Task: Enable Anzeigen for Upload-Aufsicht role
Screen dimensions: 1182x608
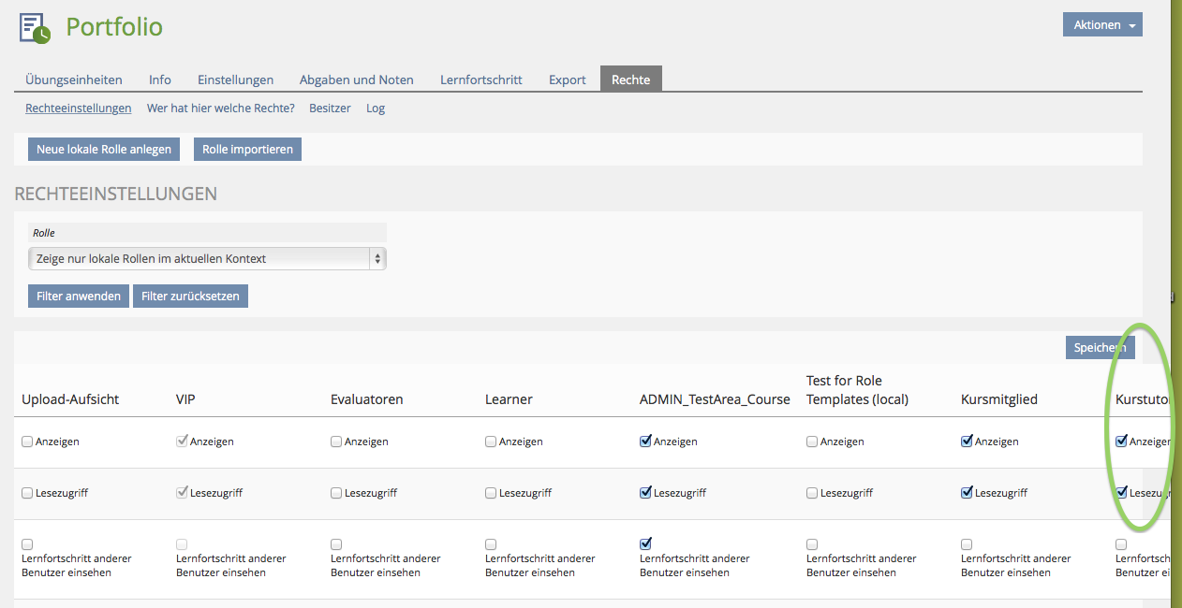Action: [27, 442]
